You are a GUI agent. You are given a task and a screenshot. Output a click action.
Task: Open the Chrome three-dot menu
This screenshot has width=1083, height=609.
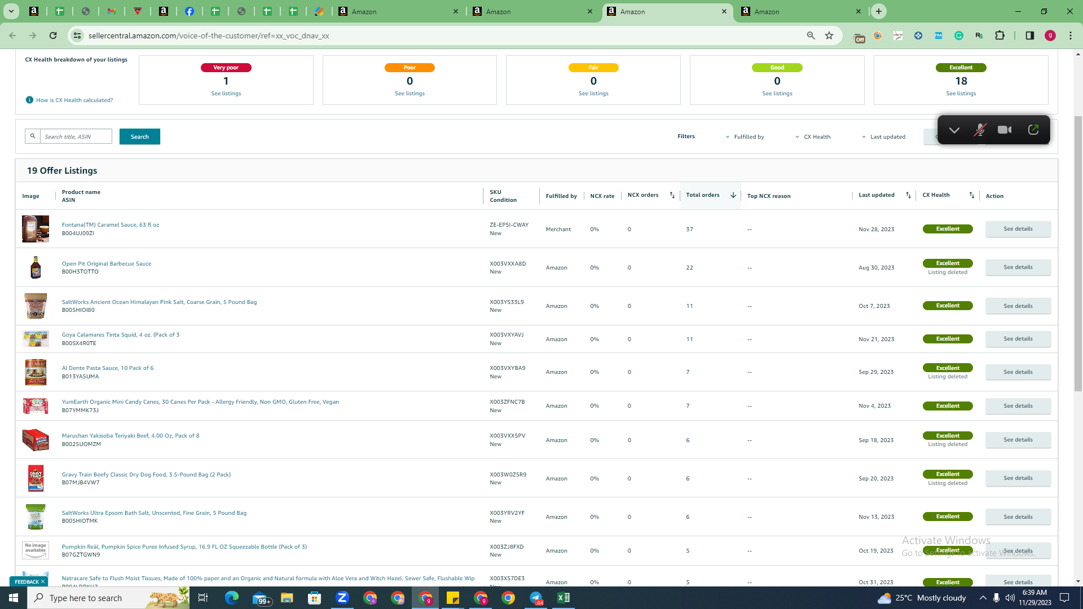pos(1071,36)
